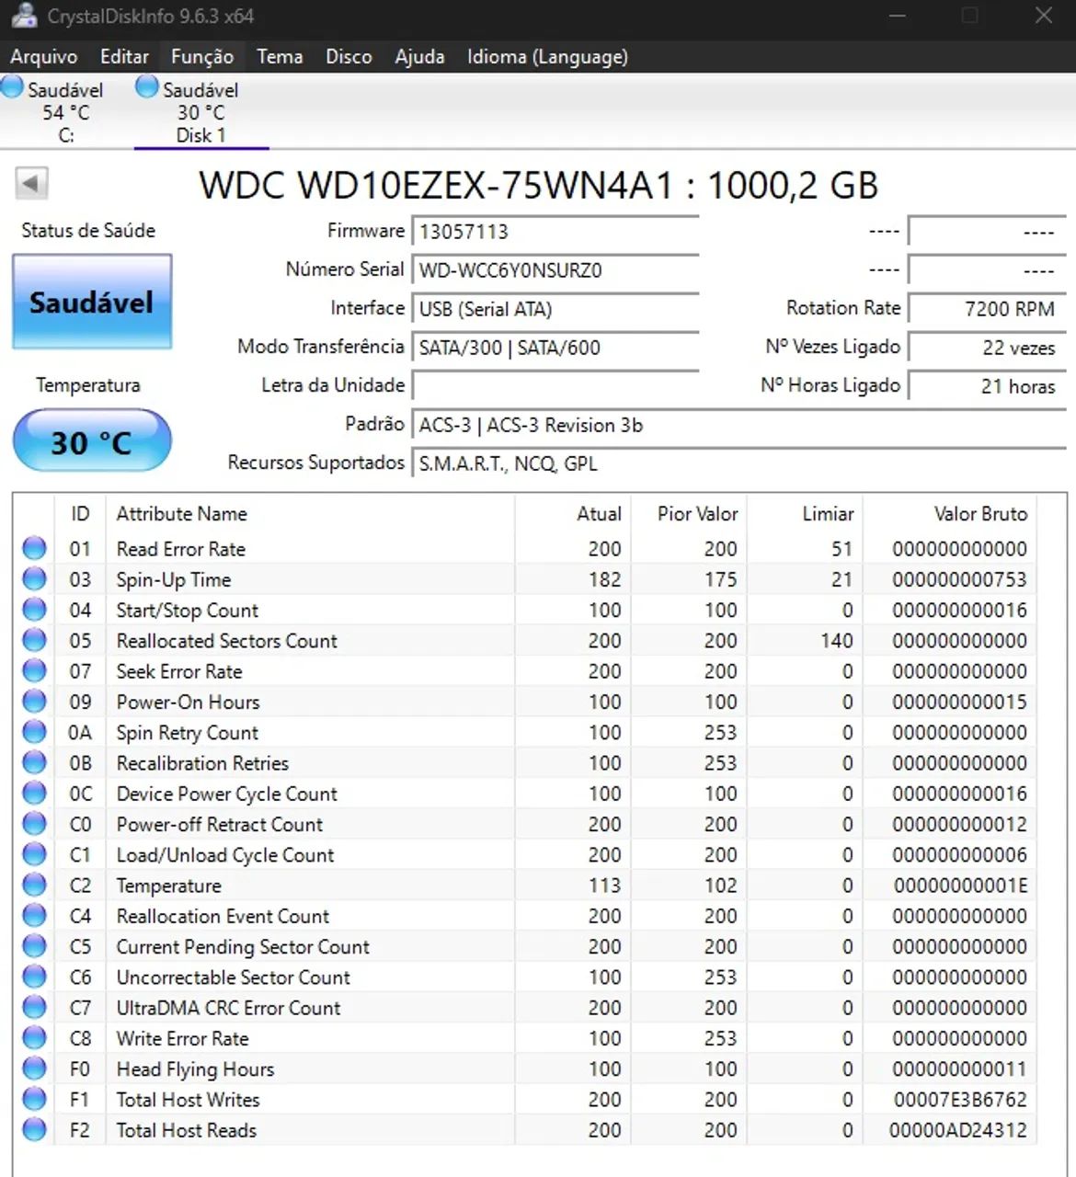1076x1177 pixels.
Task: Open the Editar menu
Action: pos(124,57)
